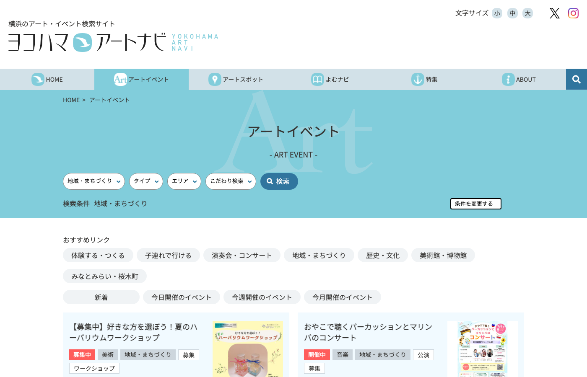Viewport: 587px width, 377px height.
Task: Filter by 今日開催のイベント
Action: 182,297
